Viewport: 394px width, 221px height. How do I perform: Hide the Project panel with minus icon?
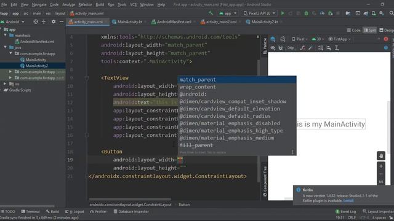(62, 22)
